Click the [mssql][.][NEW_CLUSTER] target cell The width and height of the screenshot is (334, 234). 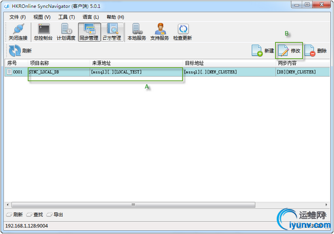(229, 72)
